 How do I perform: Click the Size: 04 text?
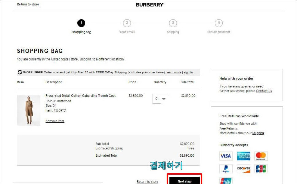51,106
